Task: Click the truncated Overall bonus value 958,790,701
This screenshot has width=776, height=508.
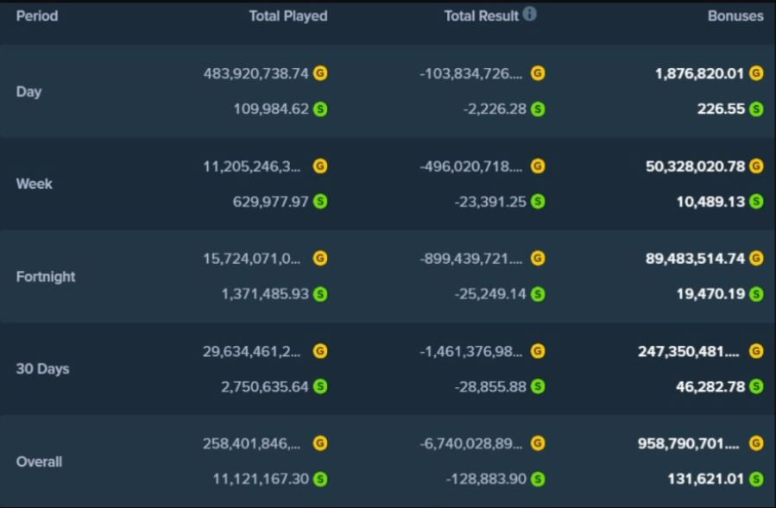Action: [690, 443]
